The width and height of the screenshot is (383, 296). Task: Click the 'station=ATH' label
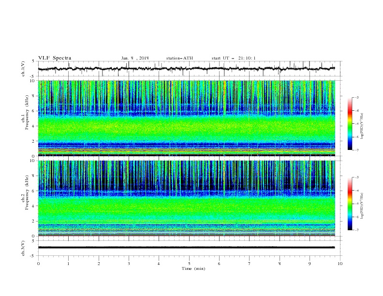tap(179, 58)
